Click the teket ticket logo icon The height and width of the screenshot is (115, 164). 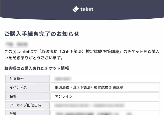click(x=76, y=9)
